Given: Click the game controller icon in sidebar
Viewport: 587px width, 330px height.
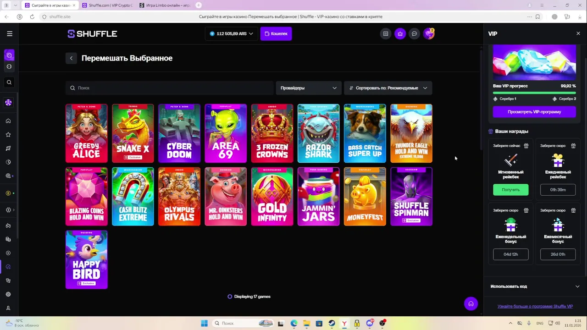Looking at the screenshot, I should click(x=8, y=225).
